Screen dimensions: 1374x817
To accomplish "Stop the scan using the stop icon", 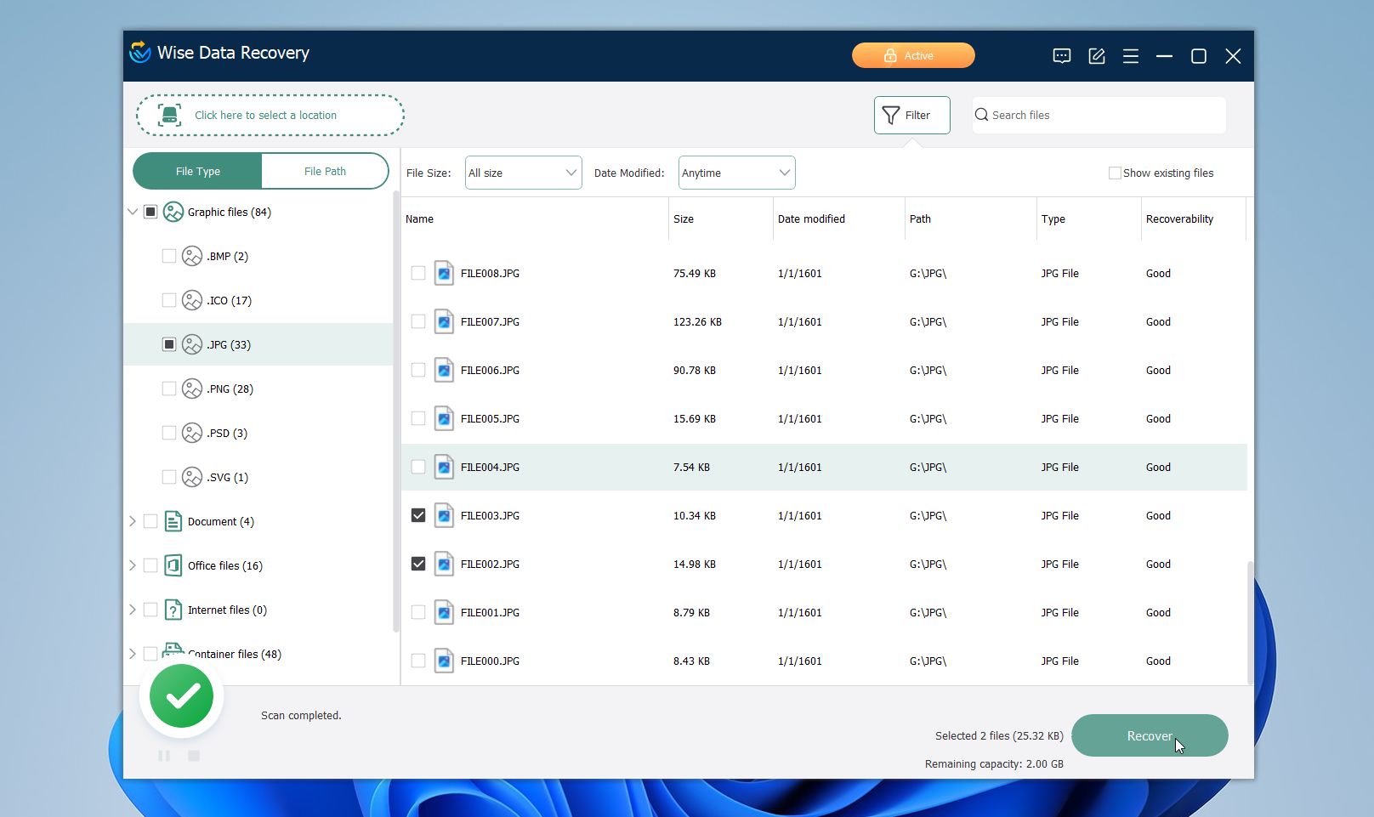I will tap(193, 755).
